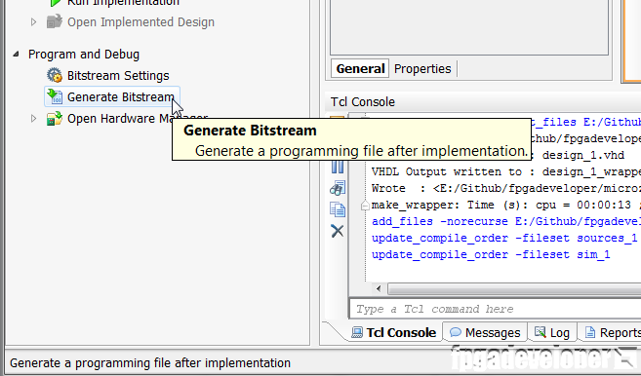Collapse the make_wrapper output fold marker

tap(365, 206)
